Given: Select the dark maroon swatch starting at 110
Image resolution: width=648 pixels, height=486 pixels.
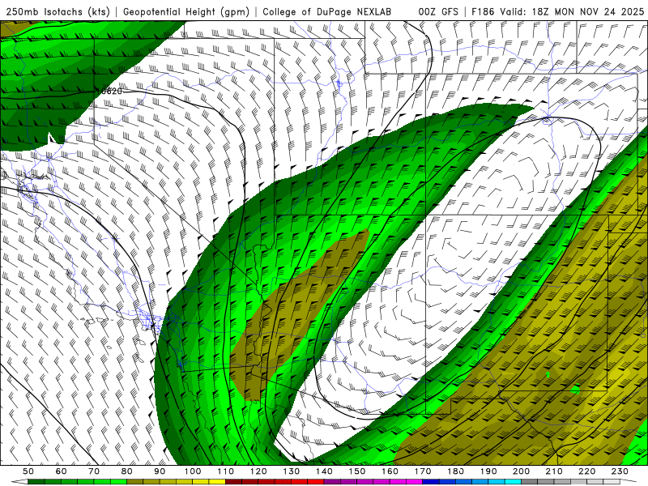Looking at the screenshot, I should click(233, 481).
